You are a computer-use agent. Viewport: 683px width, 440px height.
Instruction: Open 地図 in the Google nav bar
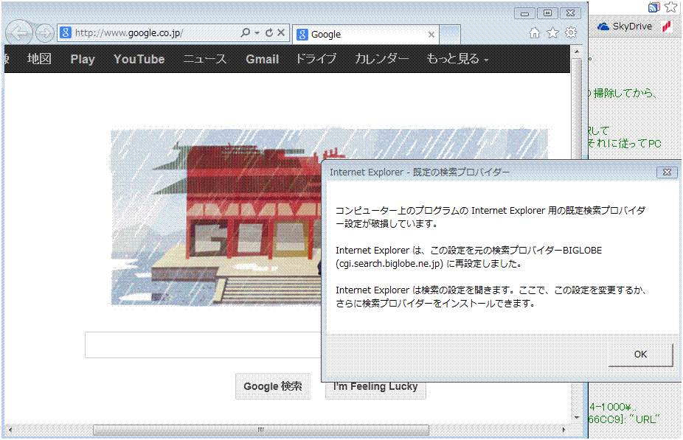(39, 59)
